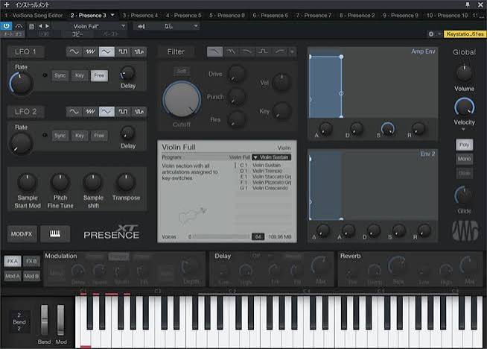487x349 pixels.
Task: Open the settings gear icon
Action: [x=431, y=34]
